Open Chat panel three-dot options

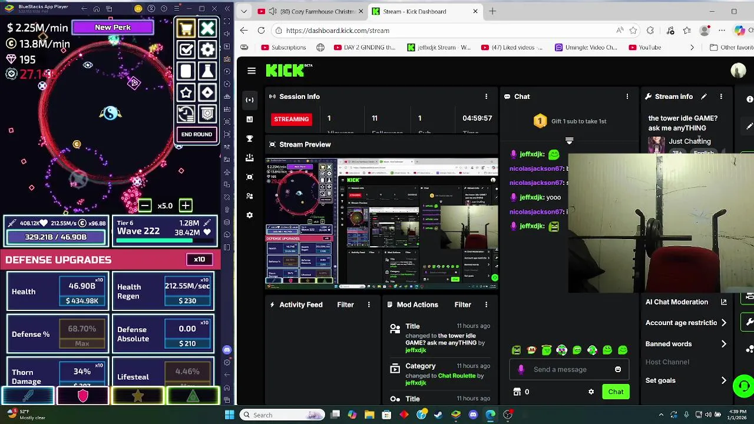point(627,97)
